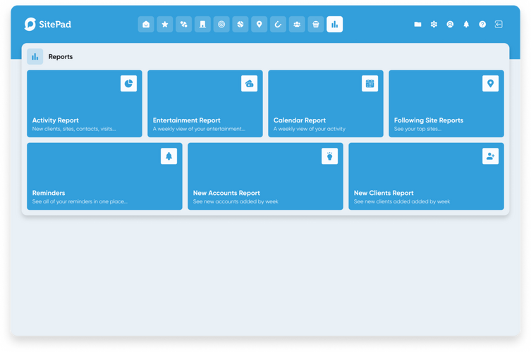This screenshot has height=352, width=531.
Task: Open the user profile account icon
Action: coord(450,25)
